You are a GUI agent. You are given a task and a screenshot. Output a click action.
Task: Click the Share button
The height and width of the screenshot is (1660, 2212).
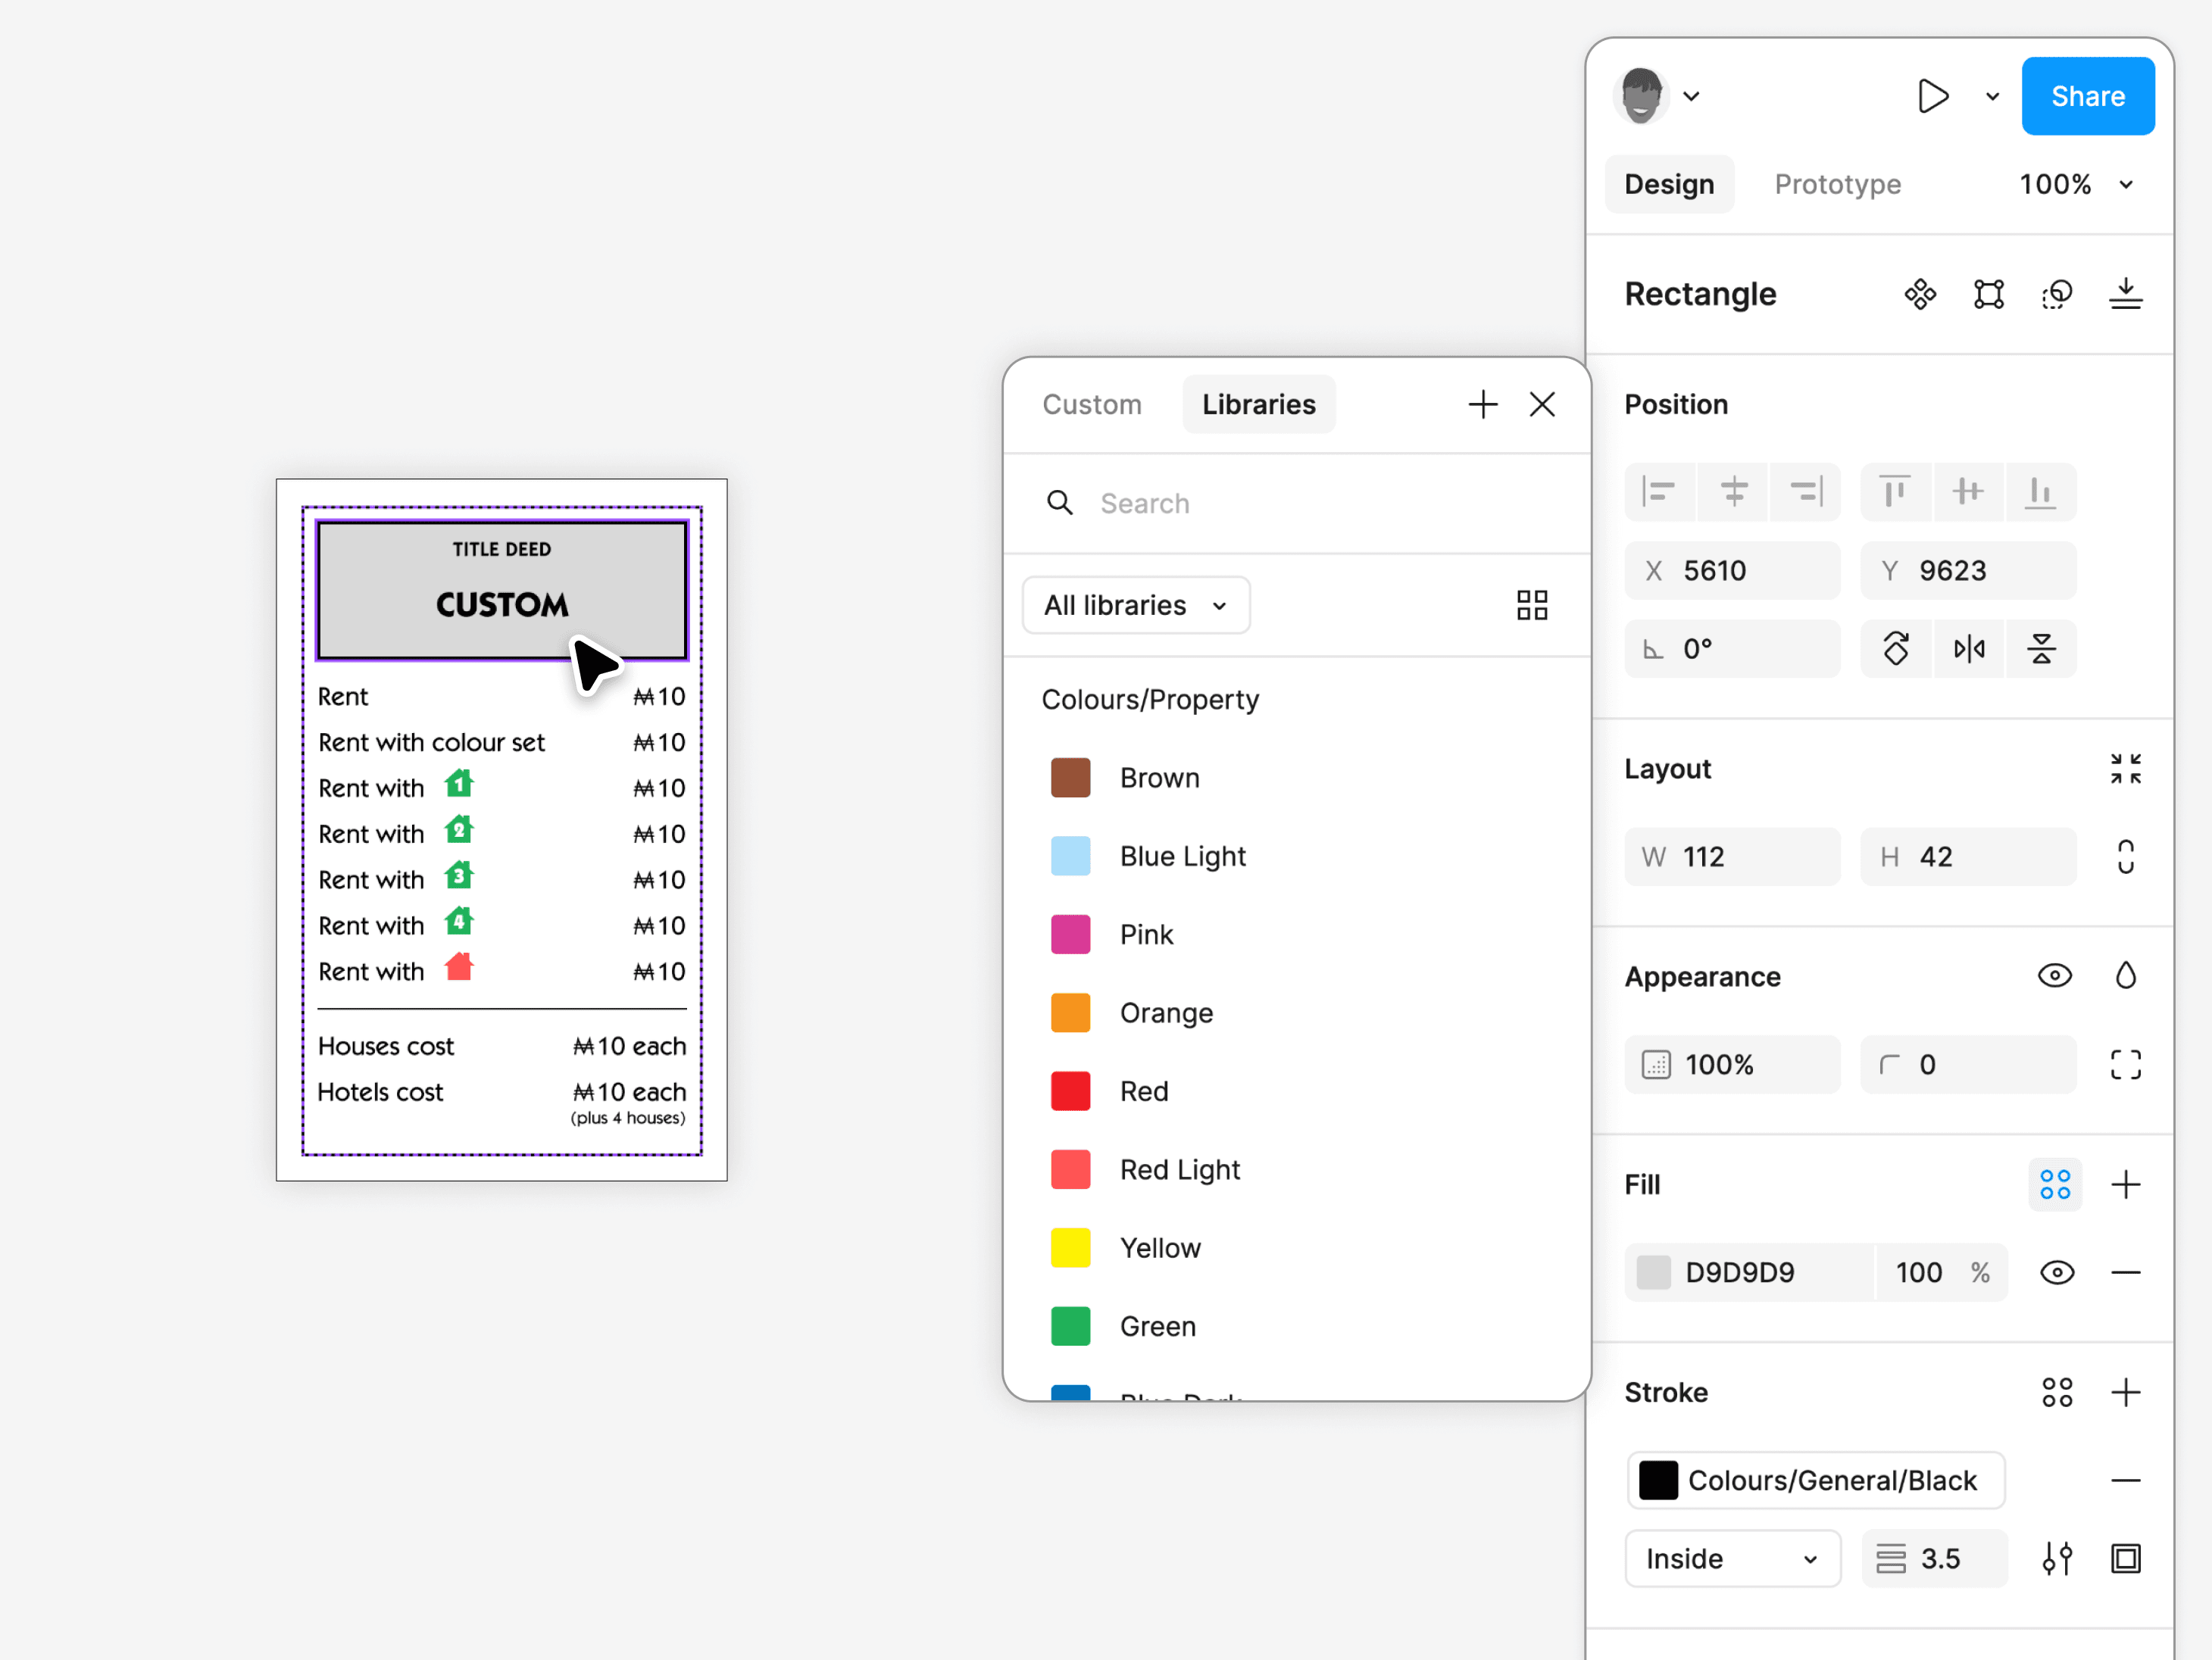(2087, 97)
